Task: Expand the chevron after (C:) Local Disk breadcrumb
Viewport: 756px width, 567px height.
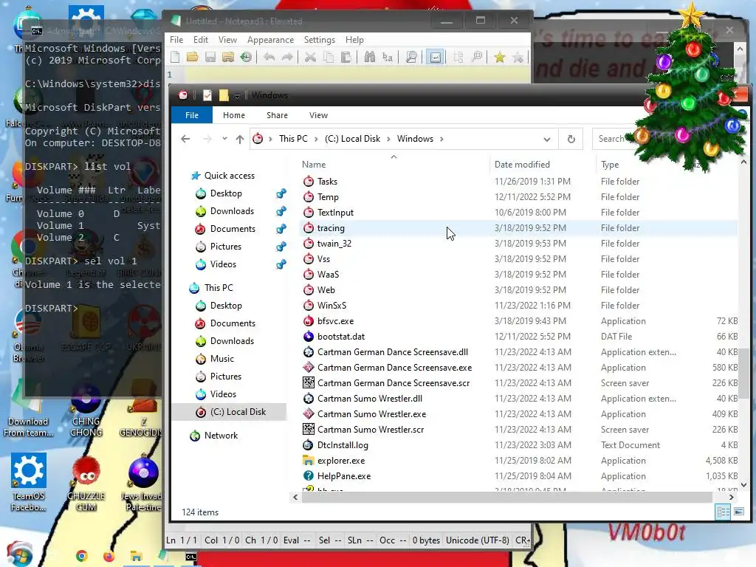Action: tap(388, 139)
